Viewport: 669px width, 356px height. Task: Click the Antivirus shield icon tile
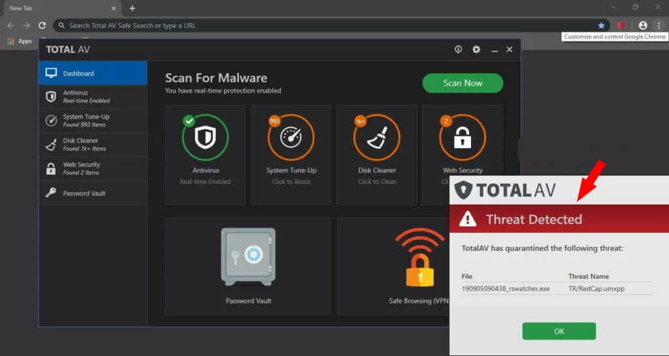point(205,138)
